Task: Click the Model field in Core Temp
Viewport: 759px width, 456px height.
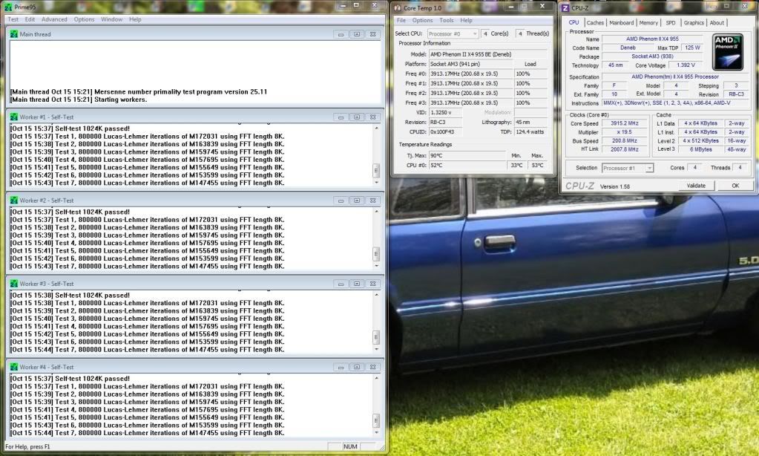Action: pyautogui.click(x=488, y=54)
